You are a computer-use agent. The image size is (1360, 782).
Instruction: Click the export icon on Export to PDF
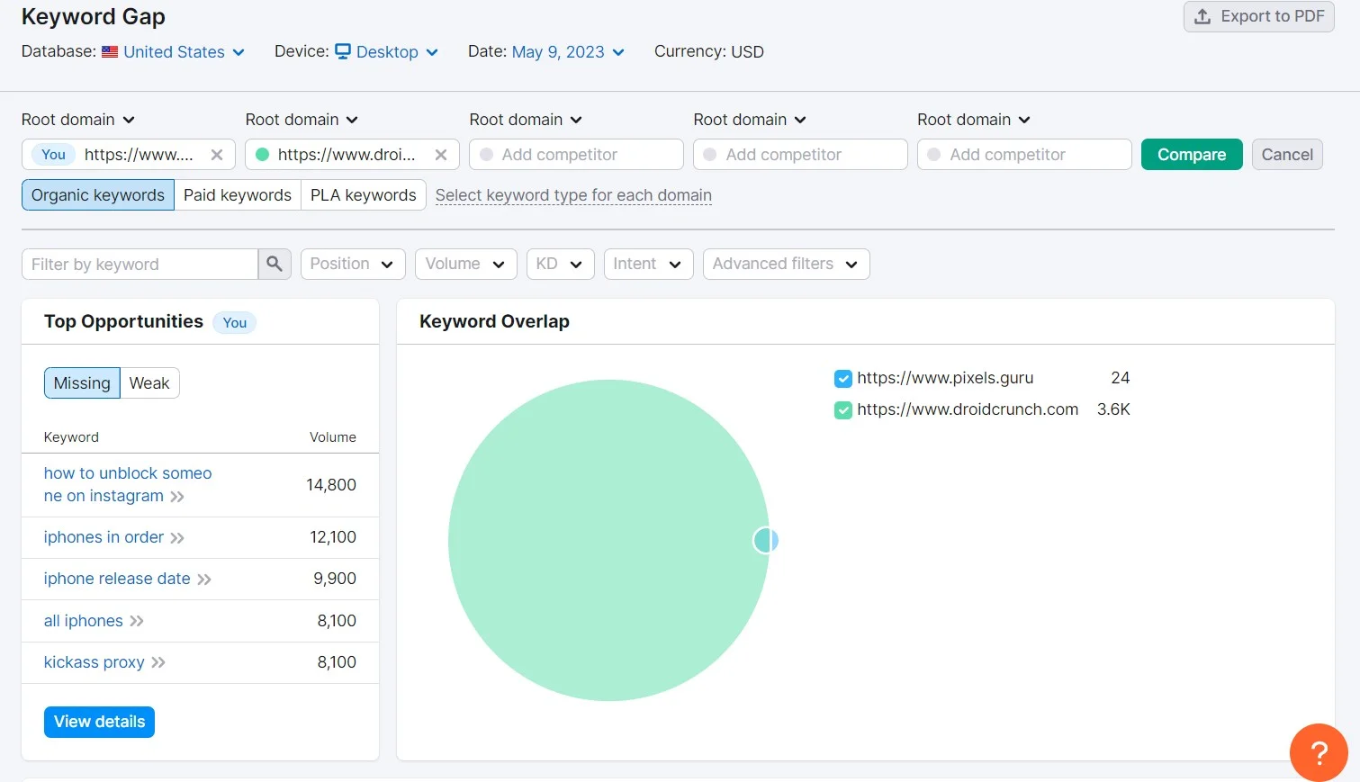point(1201,16)
